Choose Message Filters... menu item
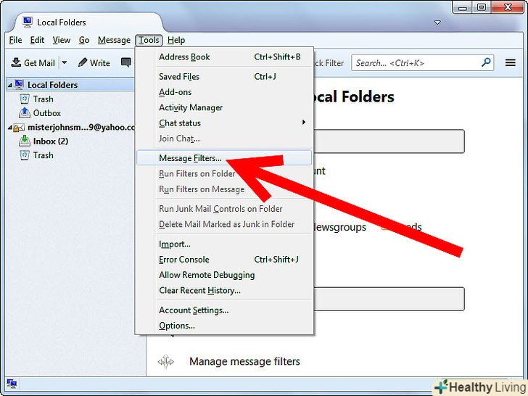Image resolution: width=528 pixels, height=396 pixels. tap(224, 157)
